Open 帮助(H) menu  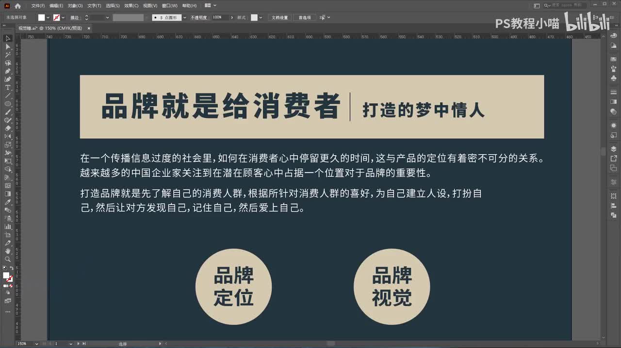point(189,6)
